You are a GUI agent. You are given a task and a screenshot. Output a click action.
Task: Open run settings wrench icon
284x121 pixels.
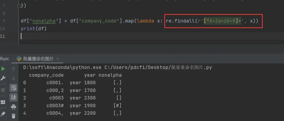(x=3, y=78)
